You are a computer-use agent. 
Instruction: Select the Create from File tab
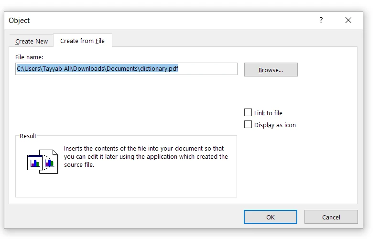click(x=82, y=41)
